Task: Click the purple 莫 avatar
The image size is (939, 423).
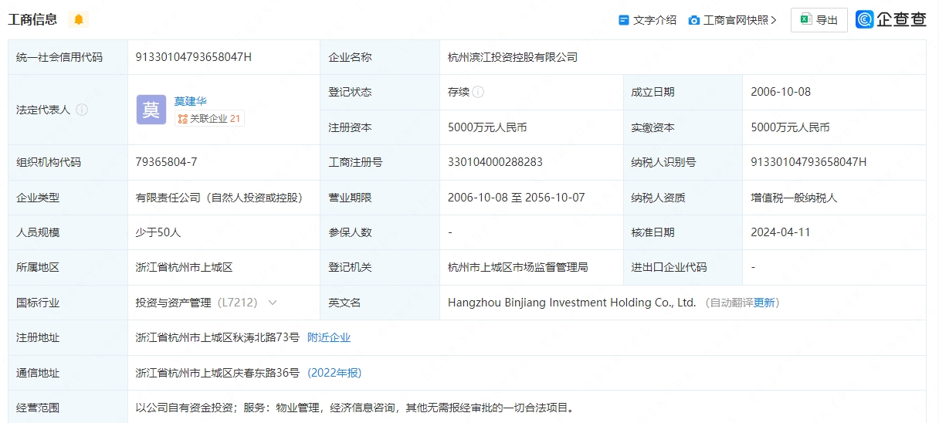Action: 151,110
